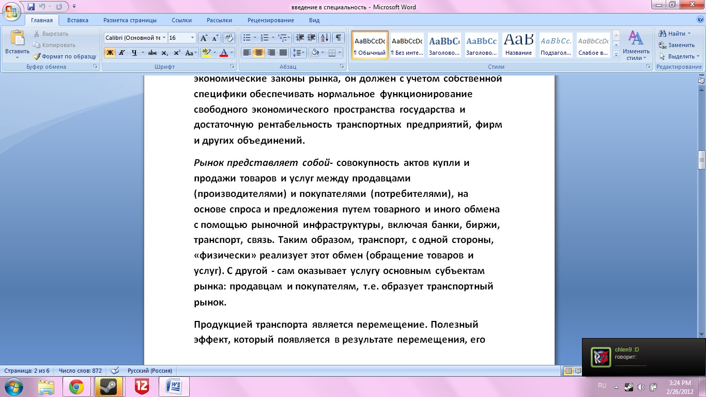This screenshot has width=706, height=397.
Task: Clear all text formatting
Action: [x=228, y=38]
